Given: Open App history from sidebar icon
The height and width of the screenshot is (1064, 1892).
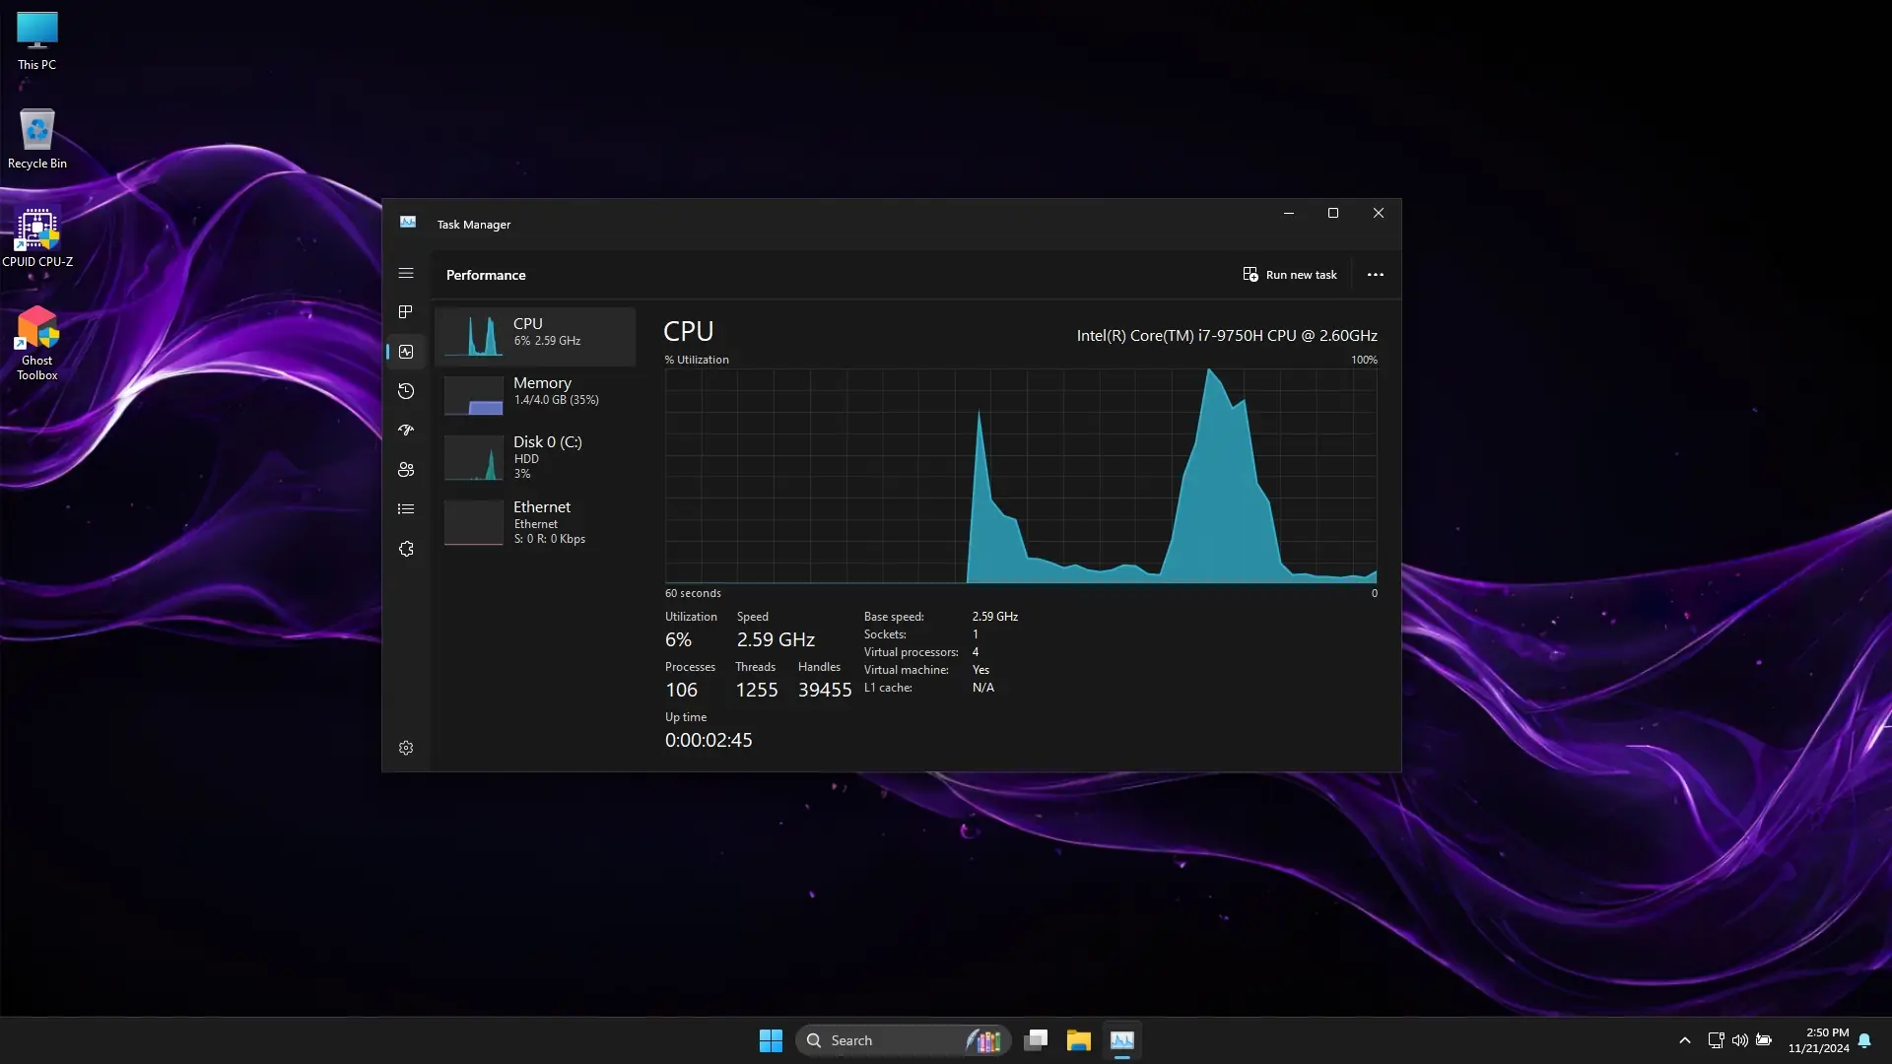Looking at the screenshot, I should click(405, 391).
